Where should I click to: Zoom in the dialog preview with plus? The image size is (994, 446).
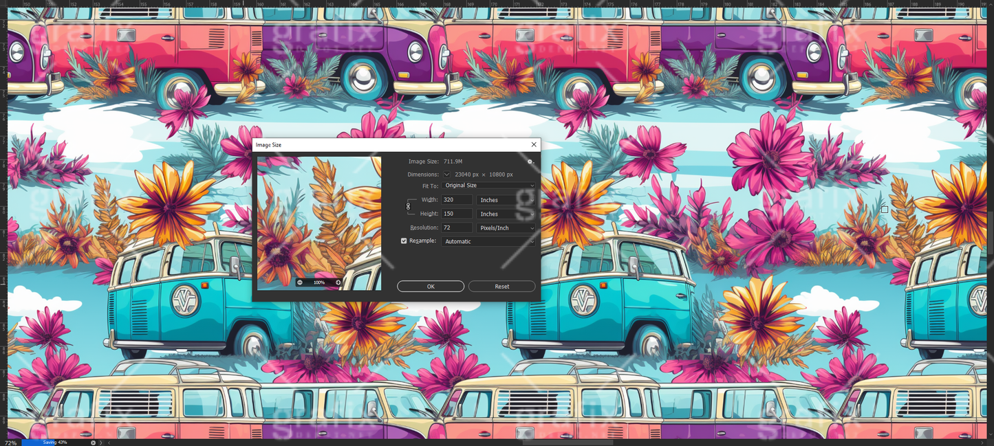338,282
